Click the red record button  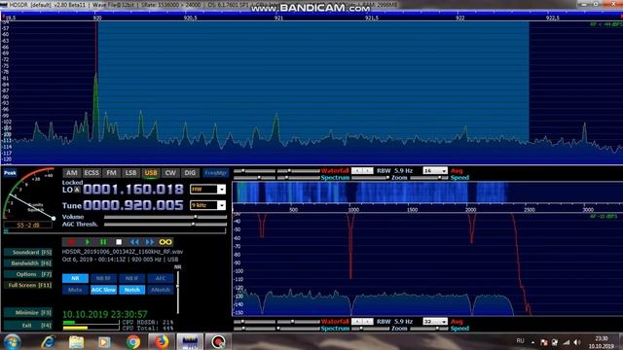[71, 242]
